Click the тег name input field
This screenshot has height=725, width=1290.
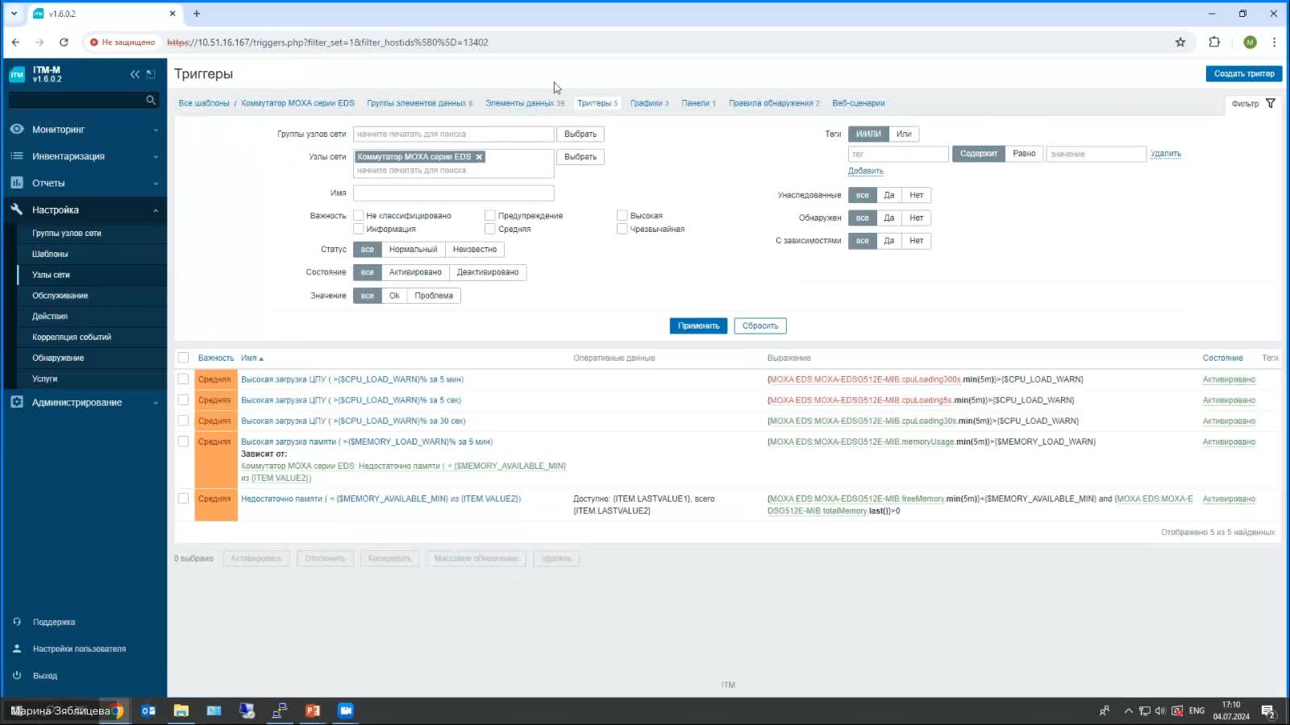[x=898, y=154]
